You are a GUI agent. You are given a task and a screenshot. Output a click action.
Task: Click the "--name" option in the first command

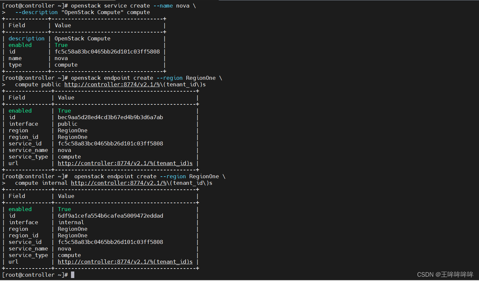coord(163,6)
